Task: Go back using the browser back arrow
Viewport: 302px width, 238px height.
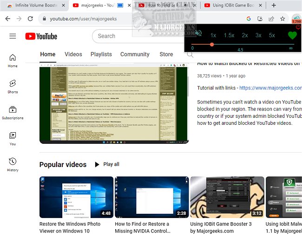Action: (8, 19)
